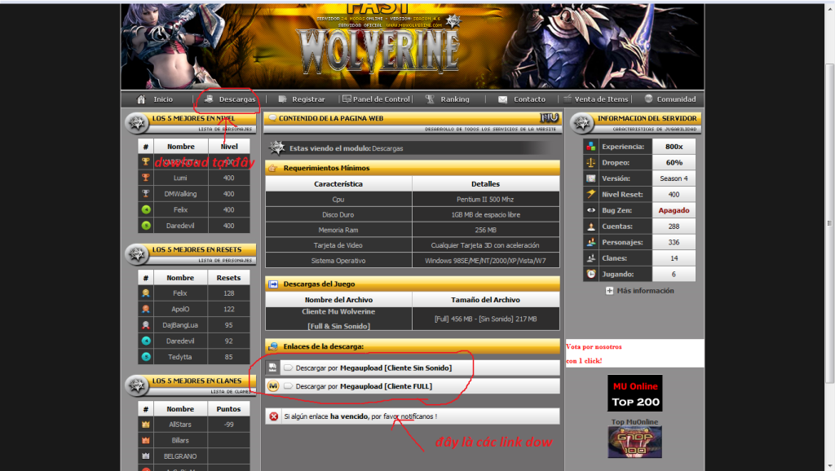Screen dimensions: 835x471
Task: Click the Resets value 128 for Felix
Action: click(228, 293)
